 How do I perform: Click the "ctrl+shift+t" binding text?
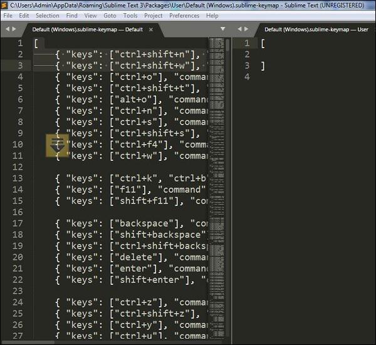click(x=152, y=88)
